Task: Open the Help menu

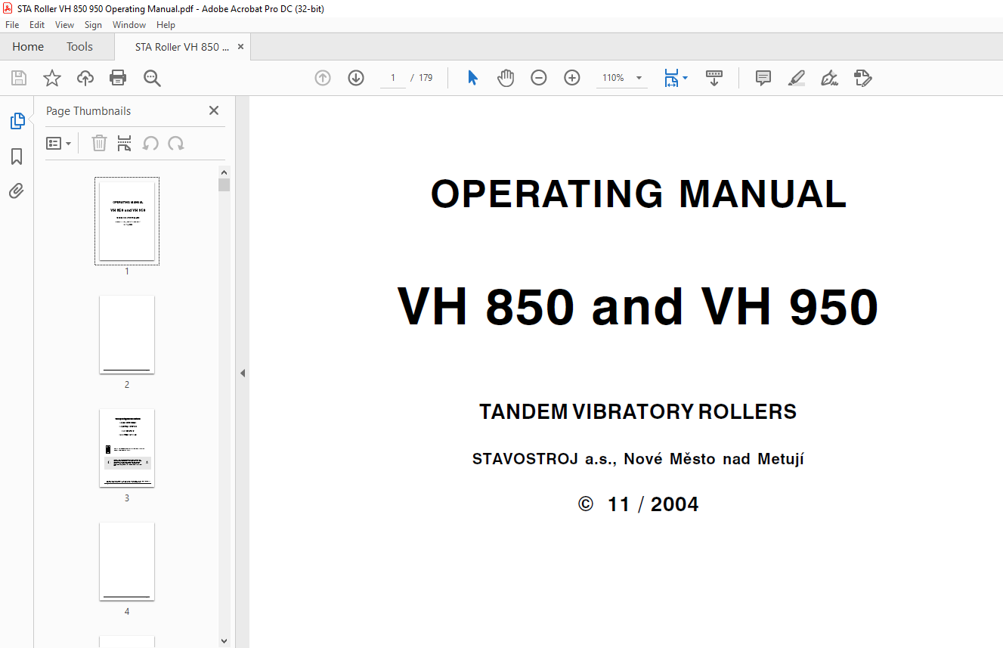Action: coord(166,25)
